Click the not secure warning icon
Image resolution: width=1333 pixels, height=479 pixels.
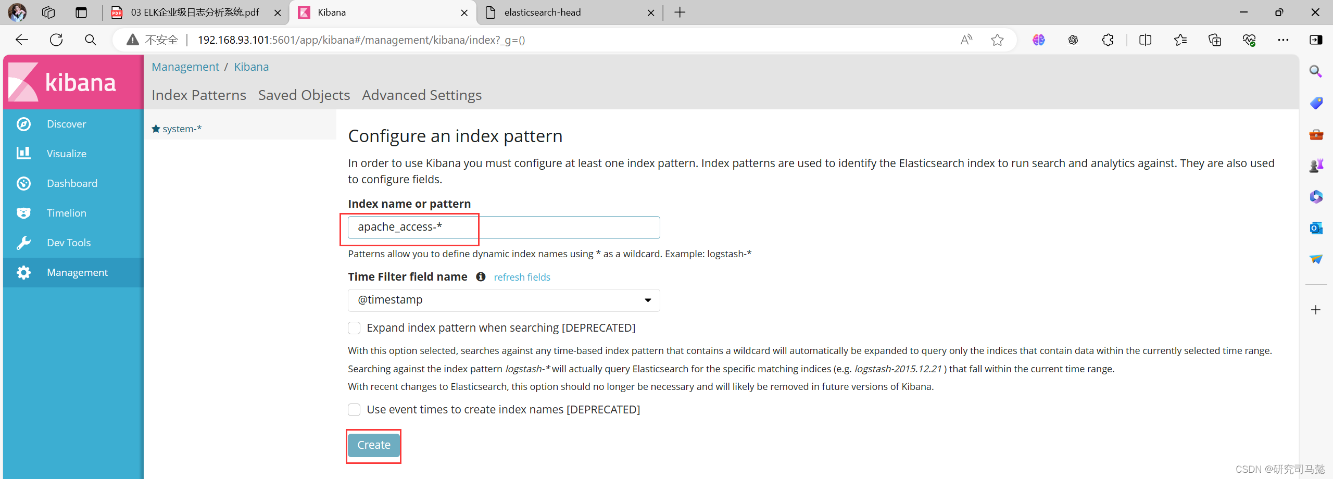[x=133, y=40]
